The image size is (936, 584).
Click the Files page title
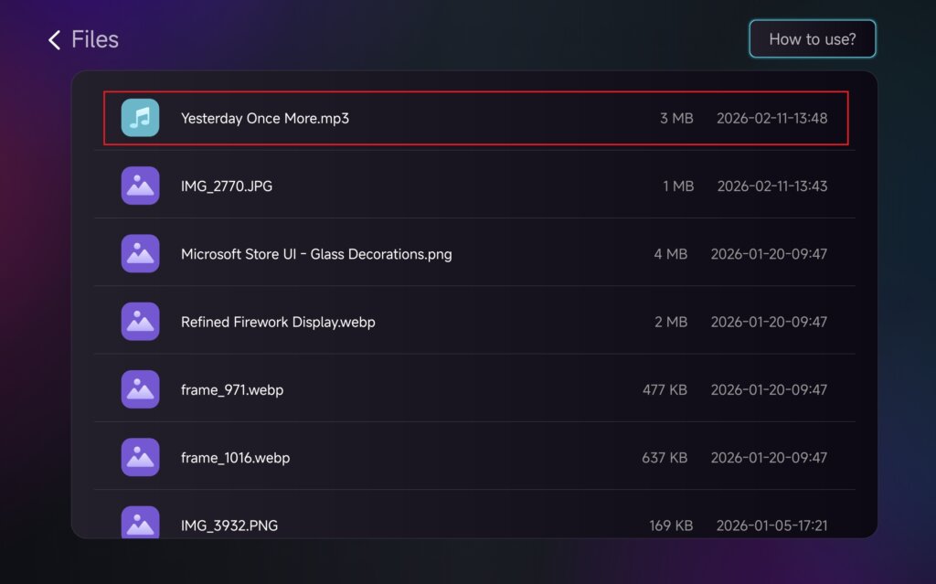(95, 39)
